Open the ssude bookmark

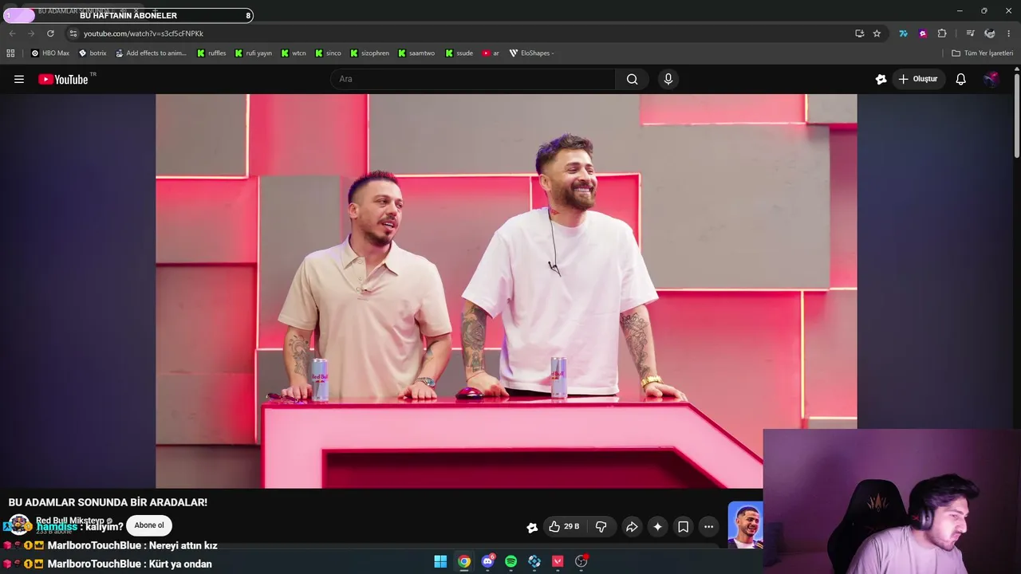[x=459, y=53]
